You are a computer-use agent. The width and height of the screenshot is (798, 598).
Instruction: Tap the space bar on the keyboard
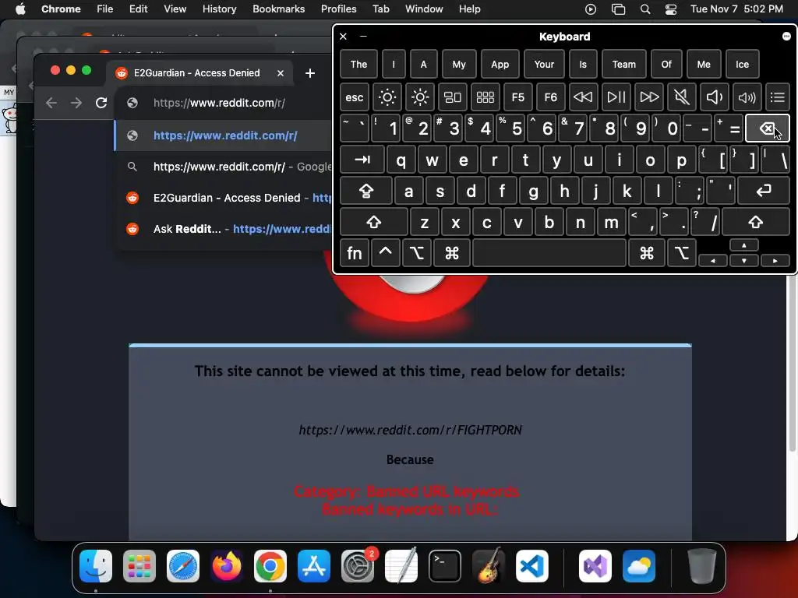tap(549, 253)
